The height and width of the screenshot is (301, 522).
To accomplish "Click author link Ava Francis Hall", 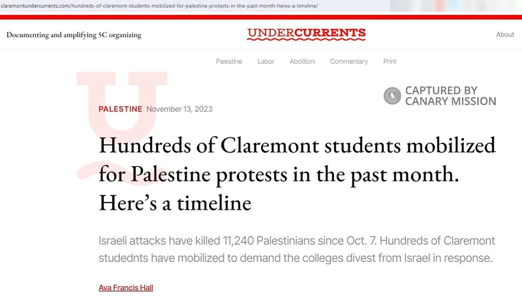I will [125, 287].
